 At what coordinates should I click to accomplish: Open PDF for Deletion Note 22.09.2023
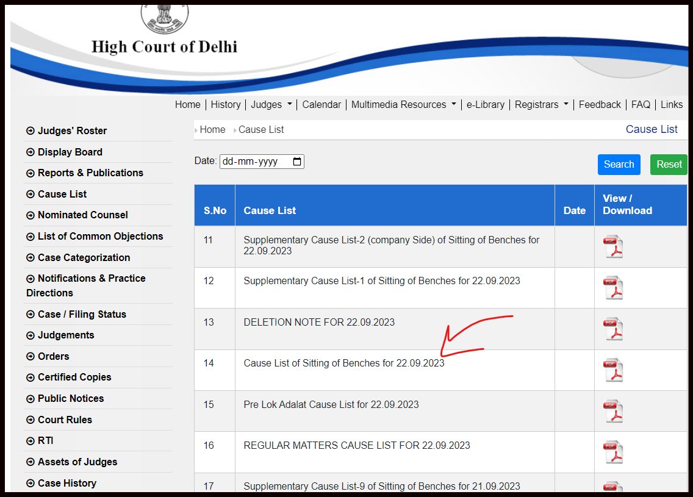click(x=613, y=329)
